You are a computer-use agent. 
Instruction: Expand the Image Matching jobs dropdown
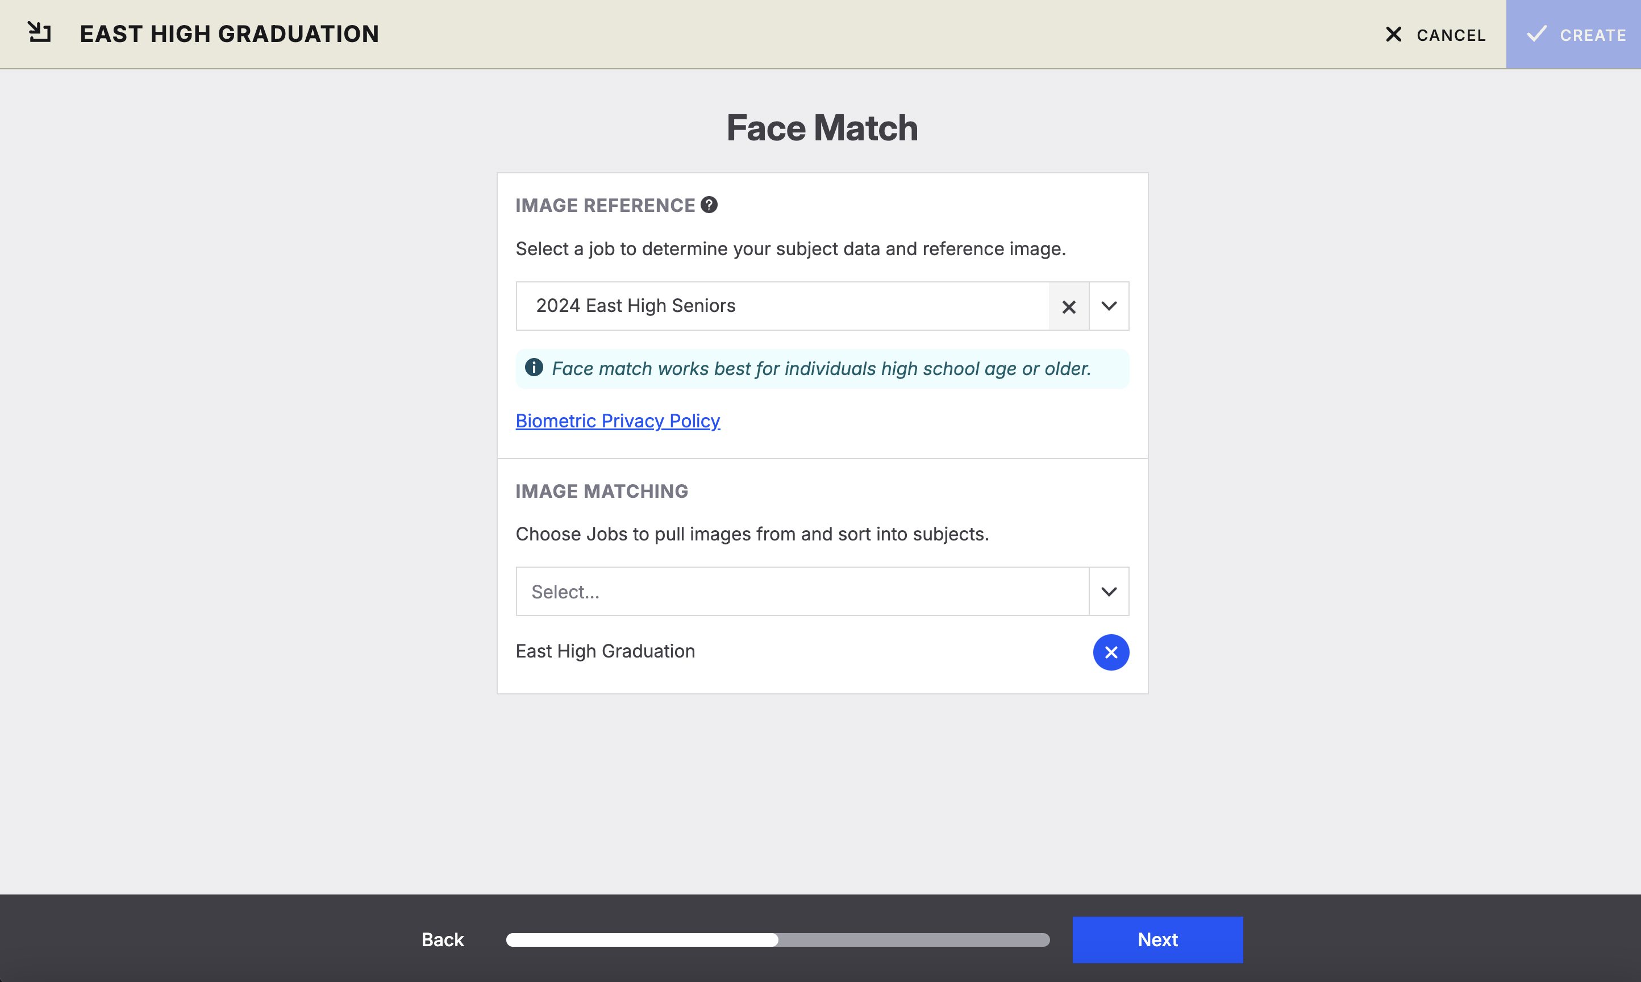click(1109, 592)
